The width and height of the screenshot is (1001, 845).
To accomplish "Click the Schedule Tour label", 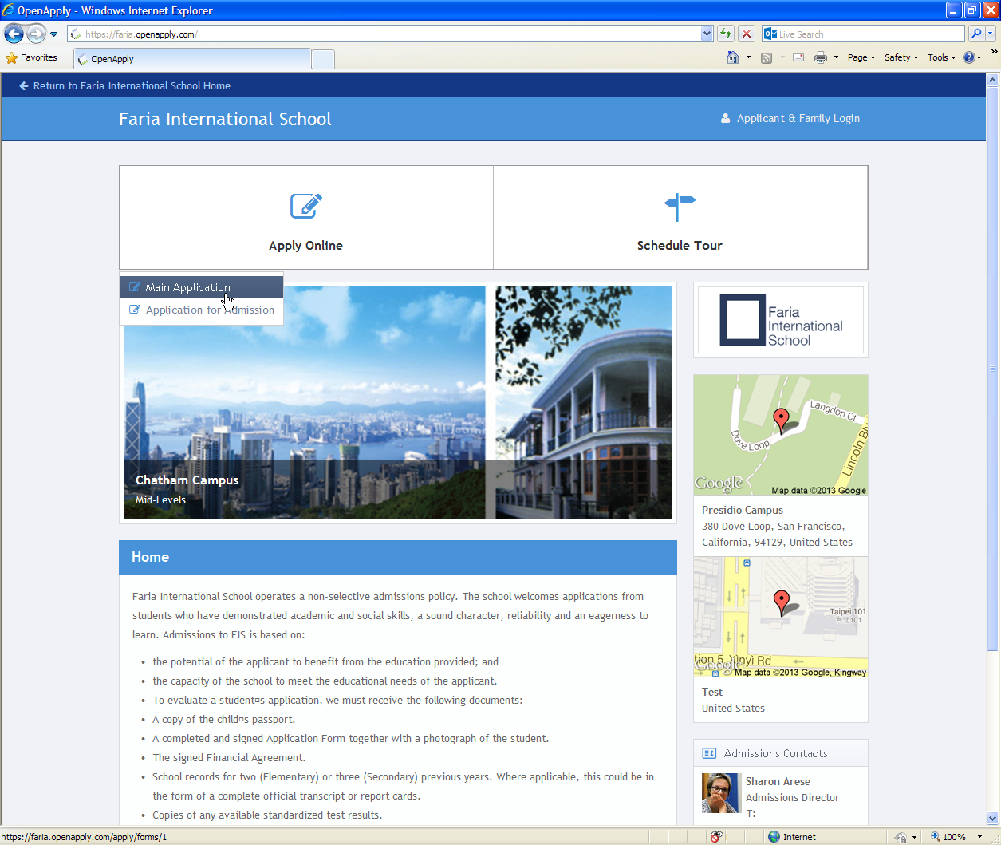I will [x=680, y=246].
